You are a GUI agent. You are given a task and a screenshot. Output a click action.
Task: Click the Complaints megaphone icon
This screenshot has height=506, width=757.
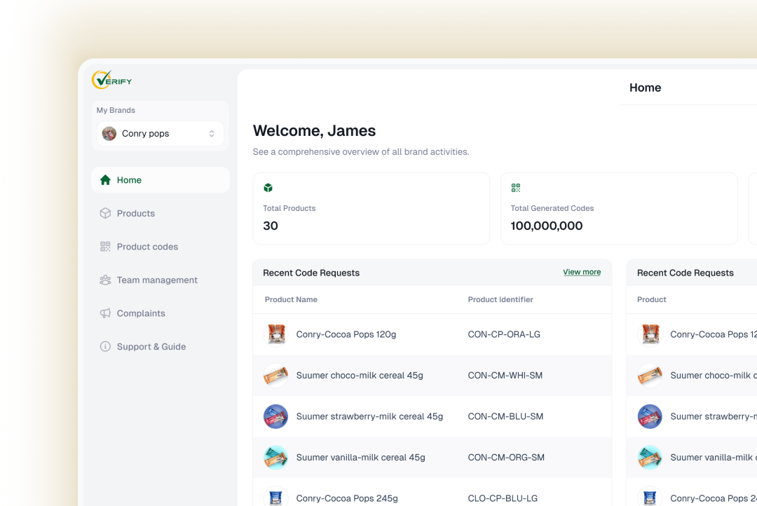105,313
